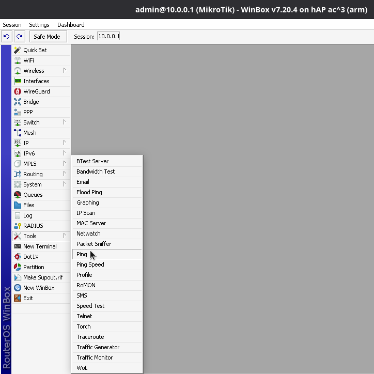Select Ping from the Tools submenu
Image resolution: width=374 pixels, height=374 pixels.
pyautogui.click(x=82, y=254)
